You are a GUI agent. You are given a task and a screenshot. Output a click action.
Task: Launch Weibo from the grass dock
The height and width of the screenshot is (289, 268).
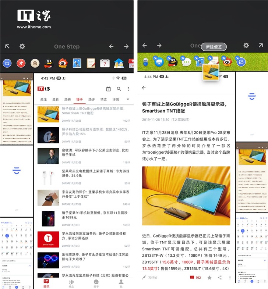pos(227,61)
